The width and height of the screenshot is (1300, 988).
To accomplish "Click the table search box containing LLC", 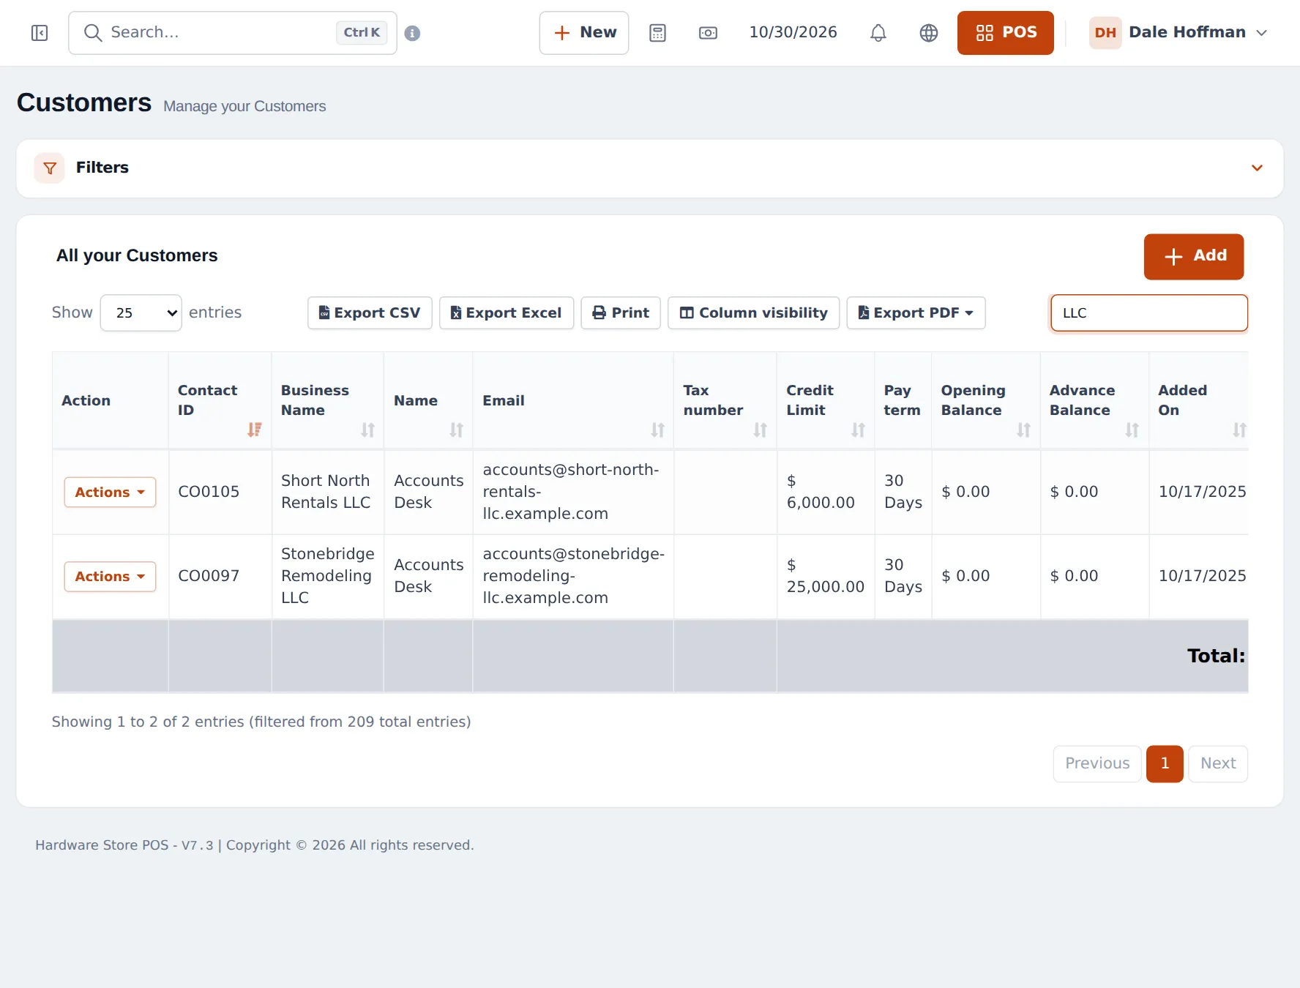I will pos(1149,313).
